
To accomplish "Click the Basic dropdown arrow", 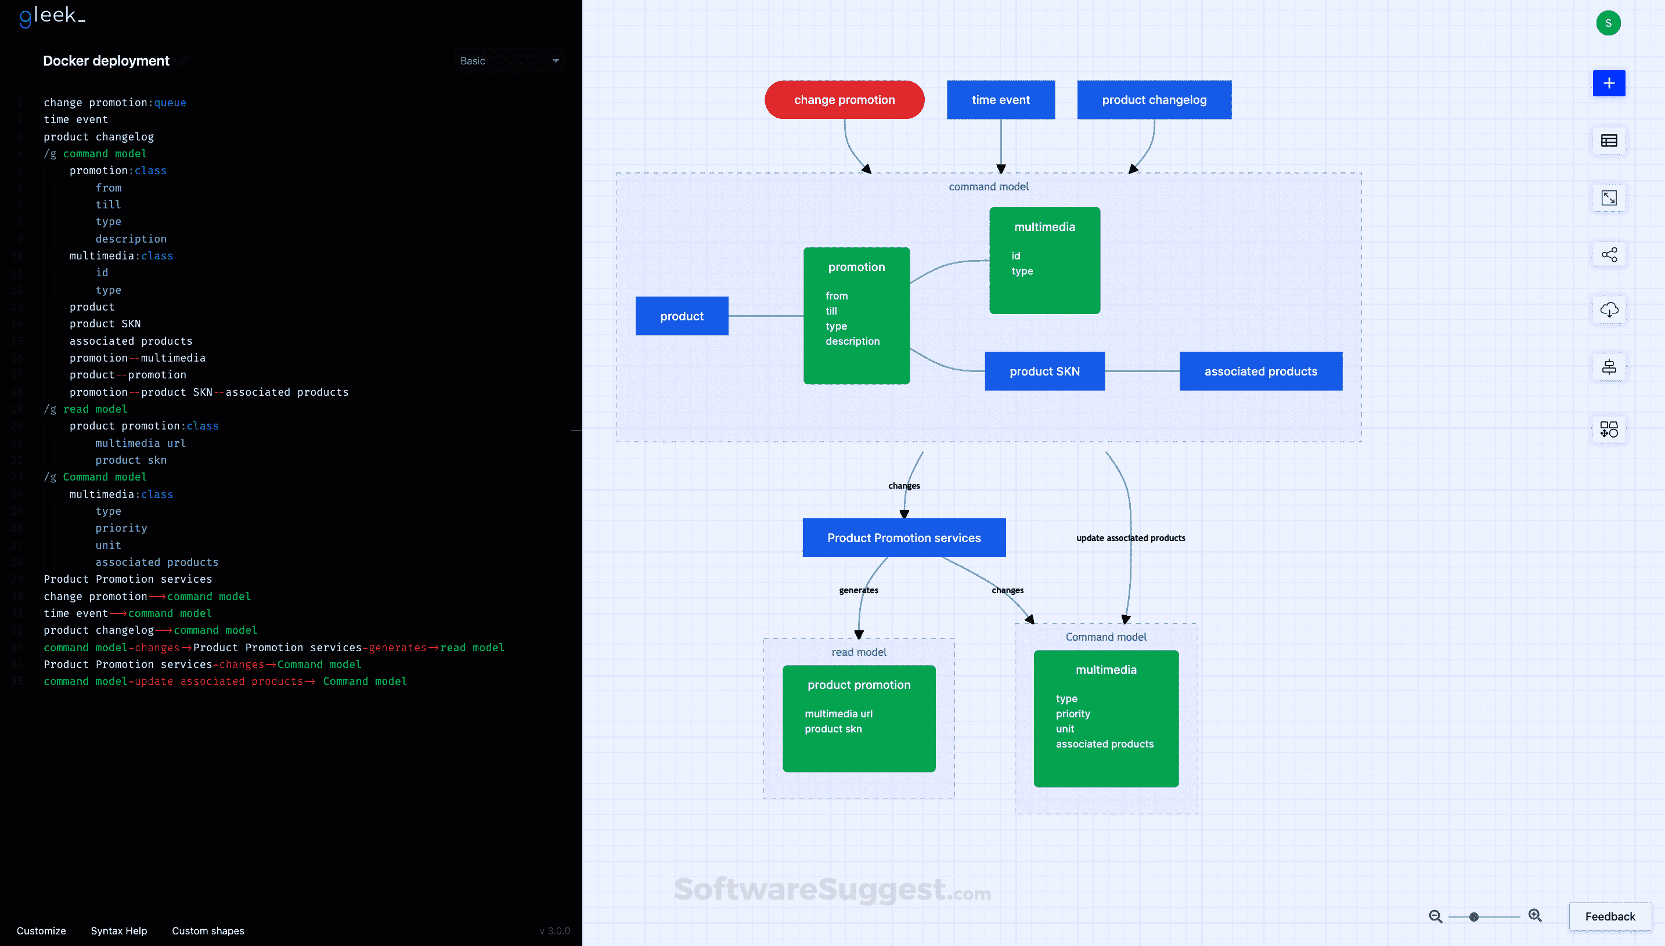I will click(555, 60).
